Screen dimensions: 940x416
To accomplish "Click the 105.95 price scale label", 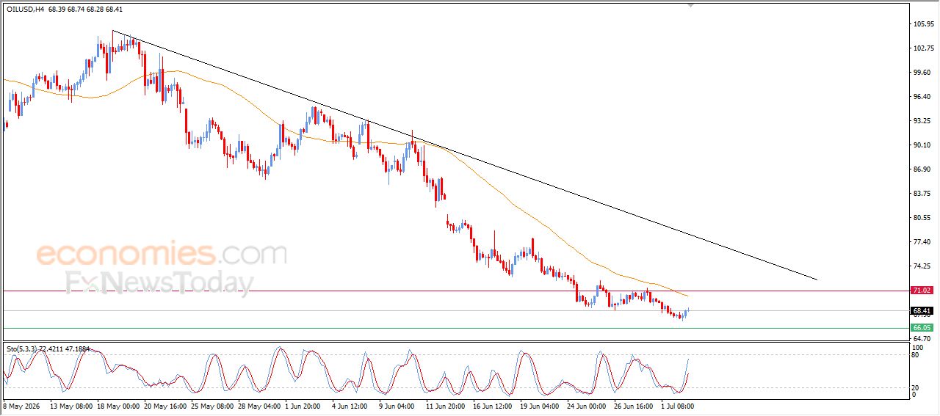I will (923, 24).
